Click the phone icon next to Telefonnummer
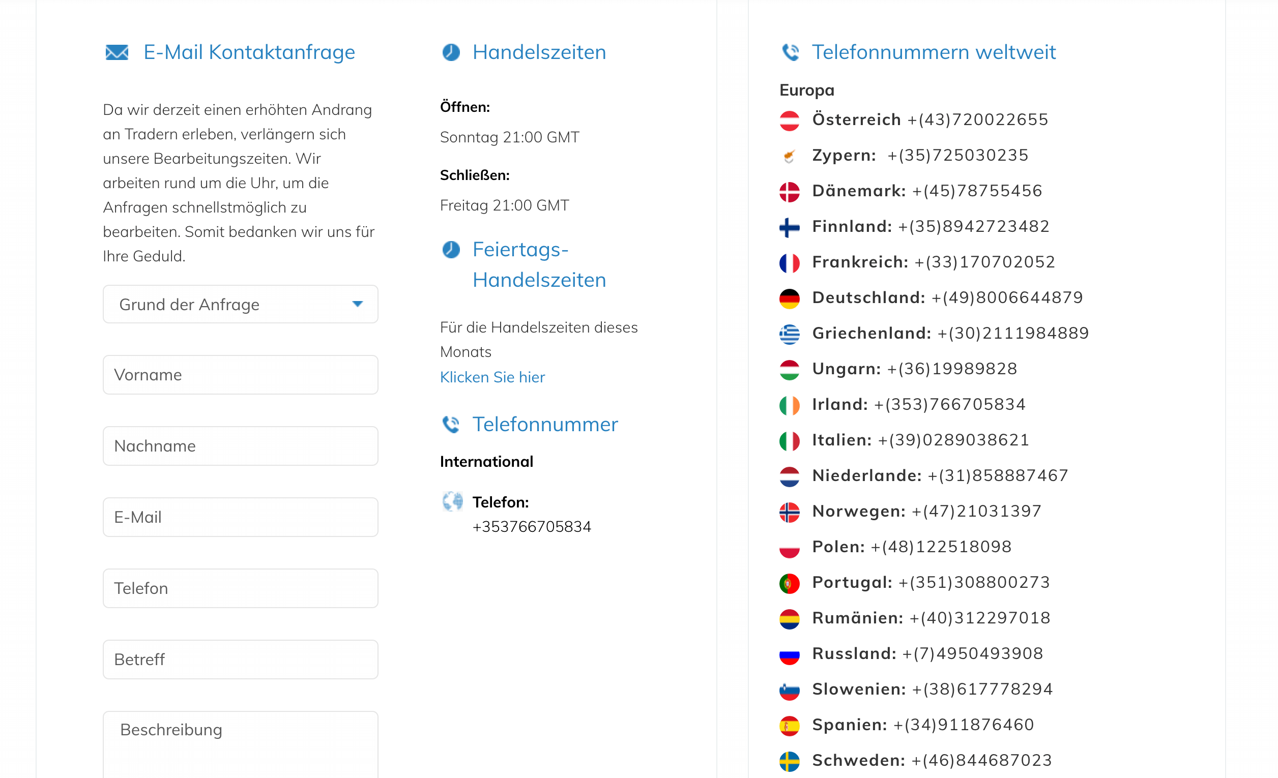The height and width of the screenshot is (778, 1278). click(x=451, y=425)
